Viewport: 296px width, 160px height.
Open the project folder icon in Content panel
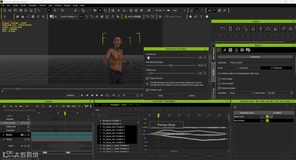coord(223,29)
